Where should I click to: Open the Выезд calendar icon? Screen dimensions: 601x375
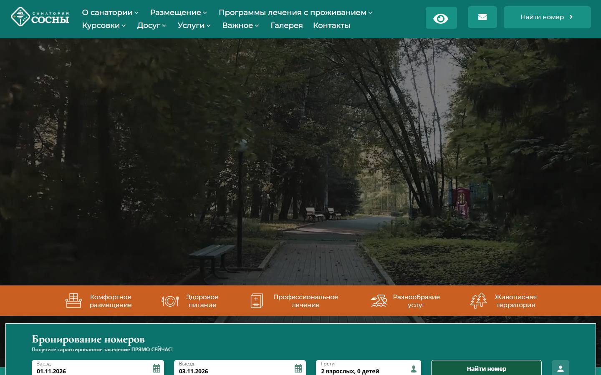tap(298, 368)
